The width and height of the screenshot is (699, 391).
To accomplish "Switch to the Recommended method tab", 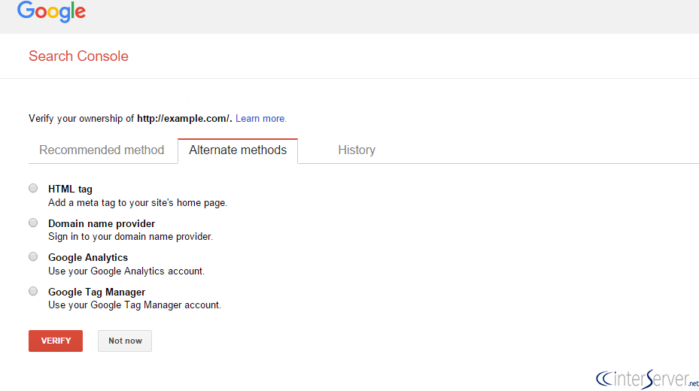I will click(x=102, y=150).
